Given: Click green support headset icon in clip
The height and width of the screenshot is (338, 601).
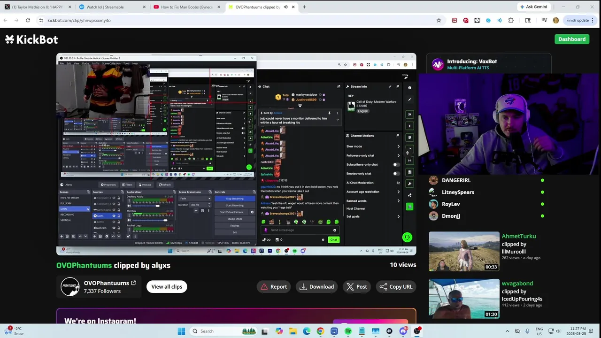Looking at the screenshot, I should click(407, 238).
